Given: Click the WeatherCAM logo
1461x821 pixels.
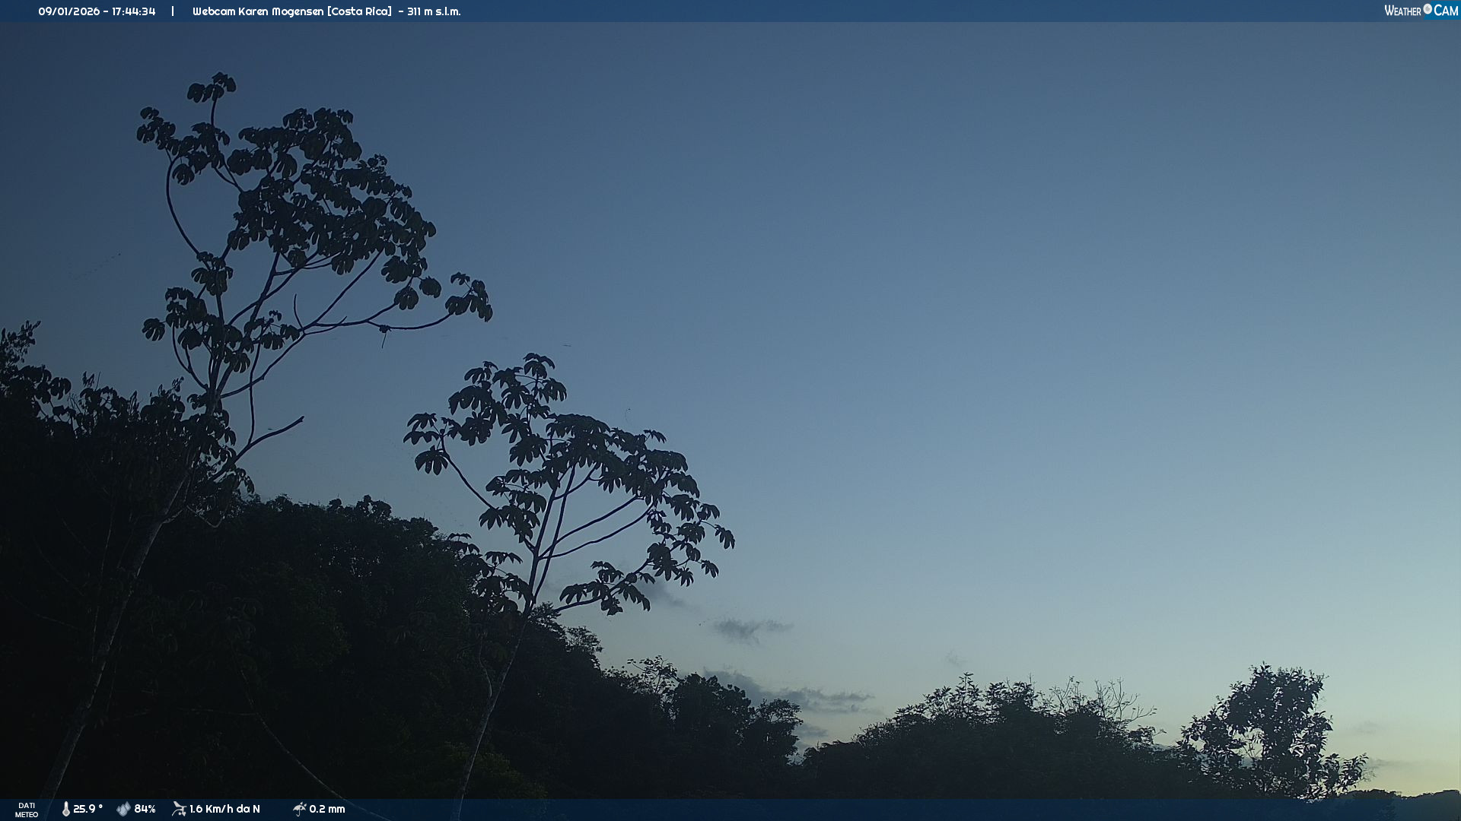Looking at the screenshot, I should coord(1420,11).
